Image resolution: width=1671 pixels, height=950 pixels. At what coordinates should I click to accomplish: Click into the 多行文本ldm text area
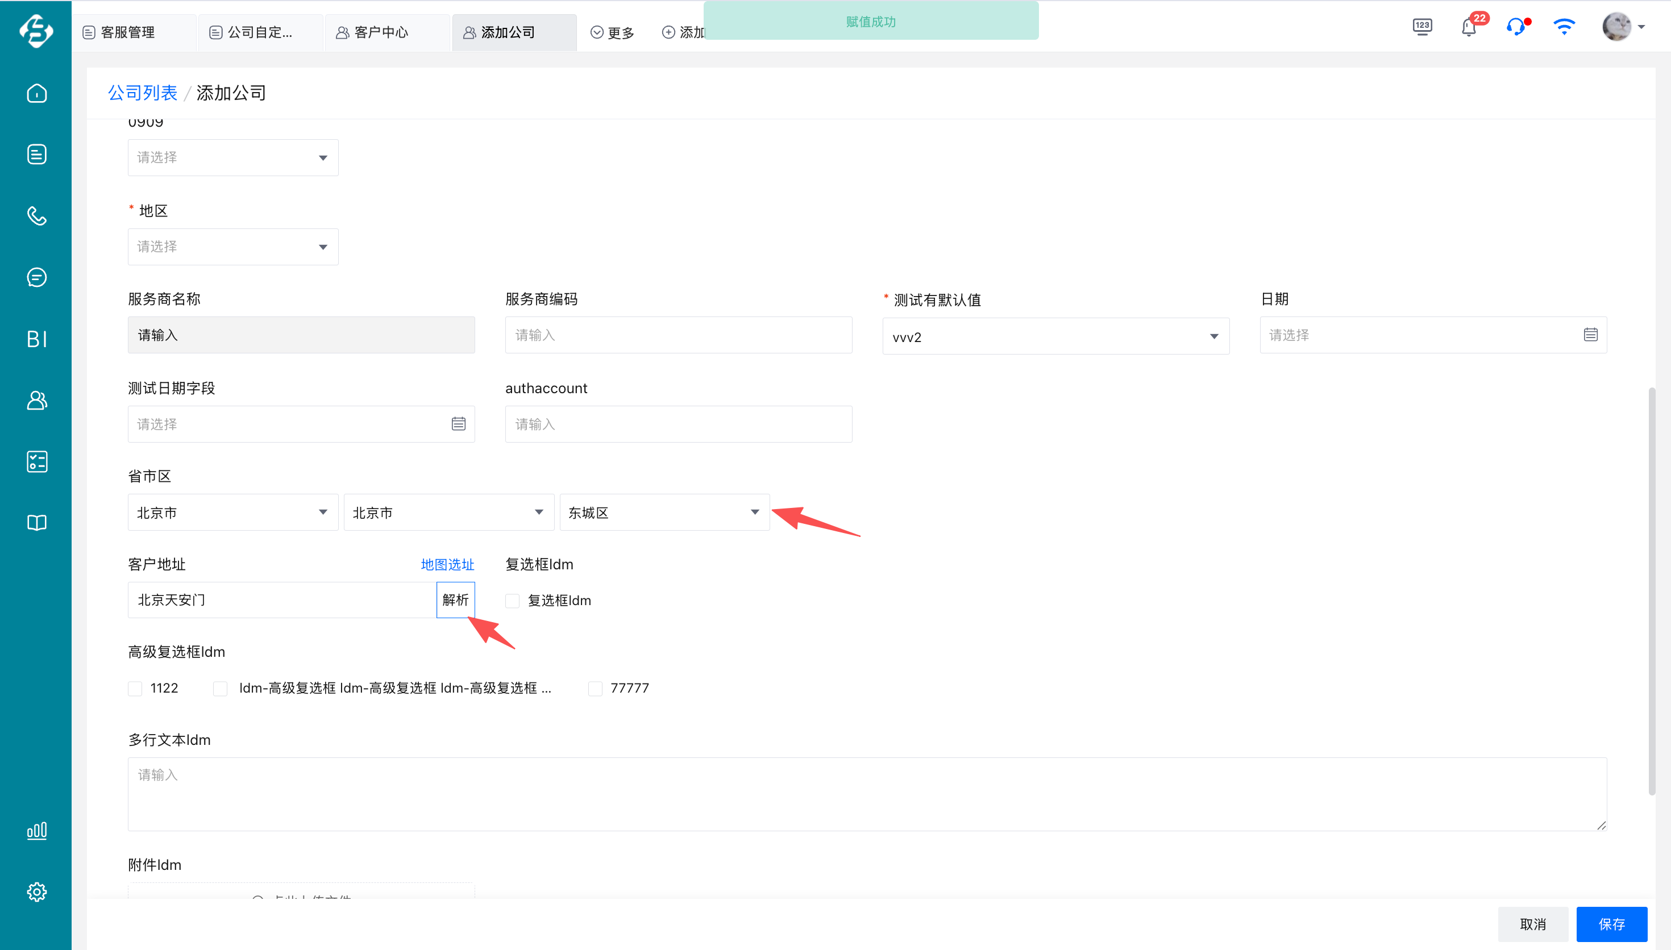coord(867,793)
